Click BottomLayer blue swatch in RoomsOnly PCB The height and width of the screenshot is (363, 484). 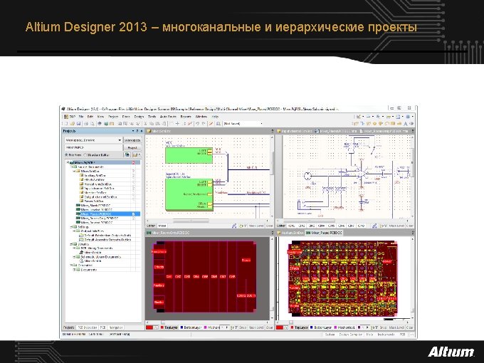(181, 327)
